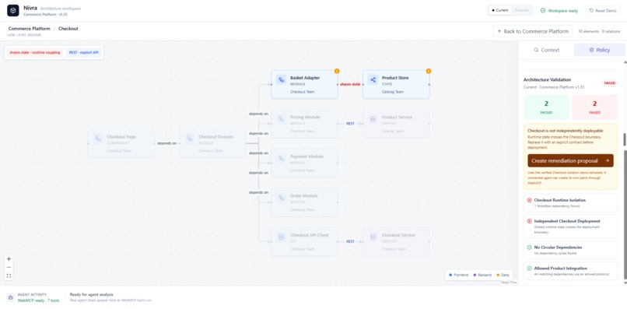Image resolution: width=627 pixels, height=309 pixels.
Task: Click the Checkout breadcrumb
Action: point(68,29)
